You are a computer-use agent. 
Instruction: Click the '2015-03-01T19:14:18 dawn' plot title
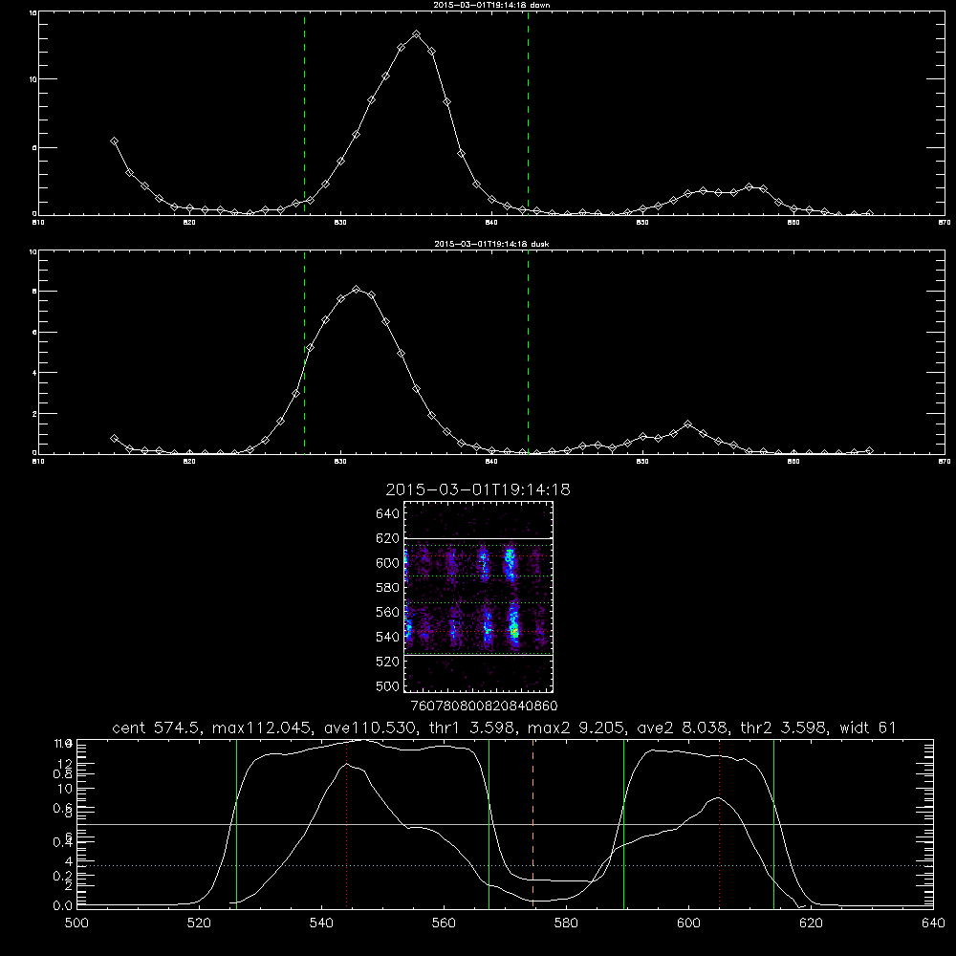pyautogui.click(x=491, y=4)
